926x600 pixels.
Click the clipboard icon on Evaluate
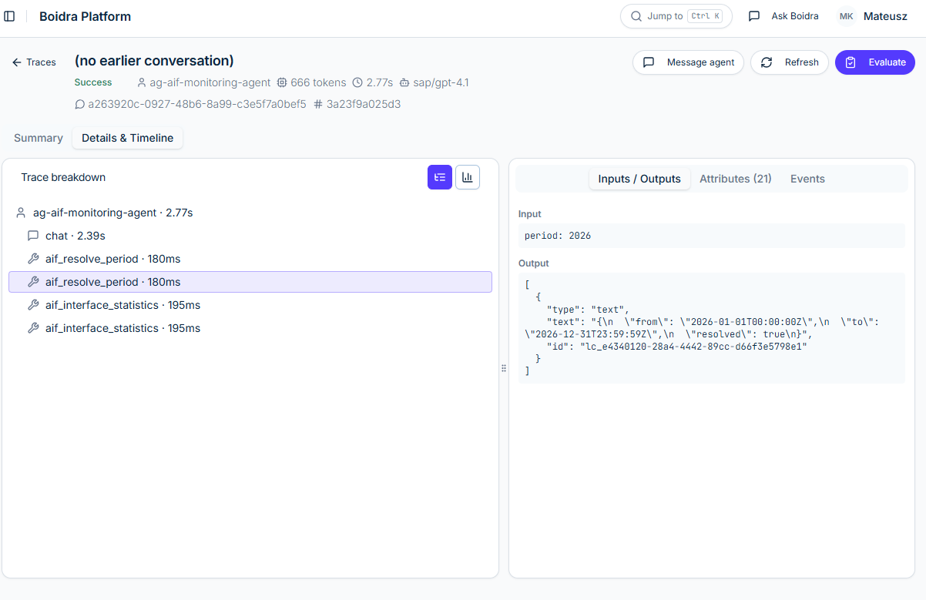click(851, 62)
